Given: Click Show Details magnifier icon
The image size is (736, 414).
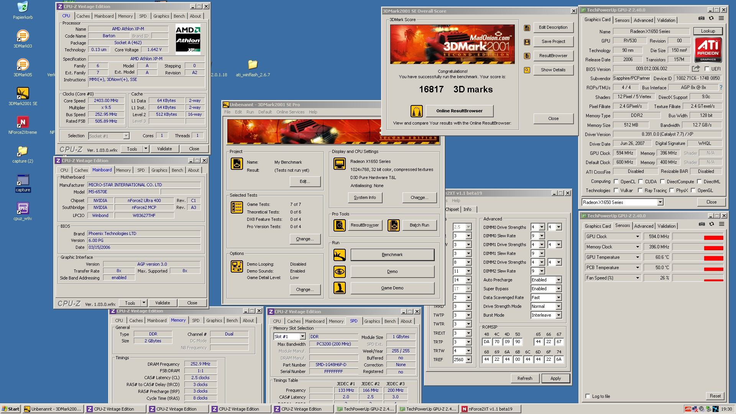Looking at the screenshot, I should pyautogui.click(x=527, y=70).
